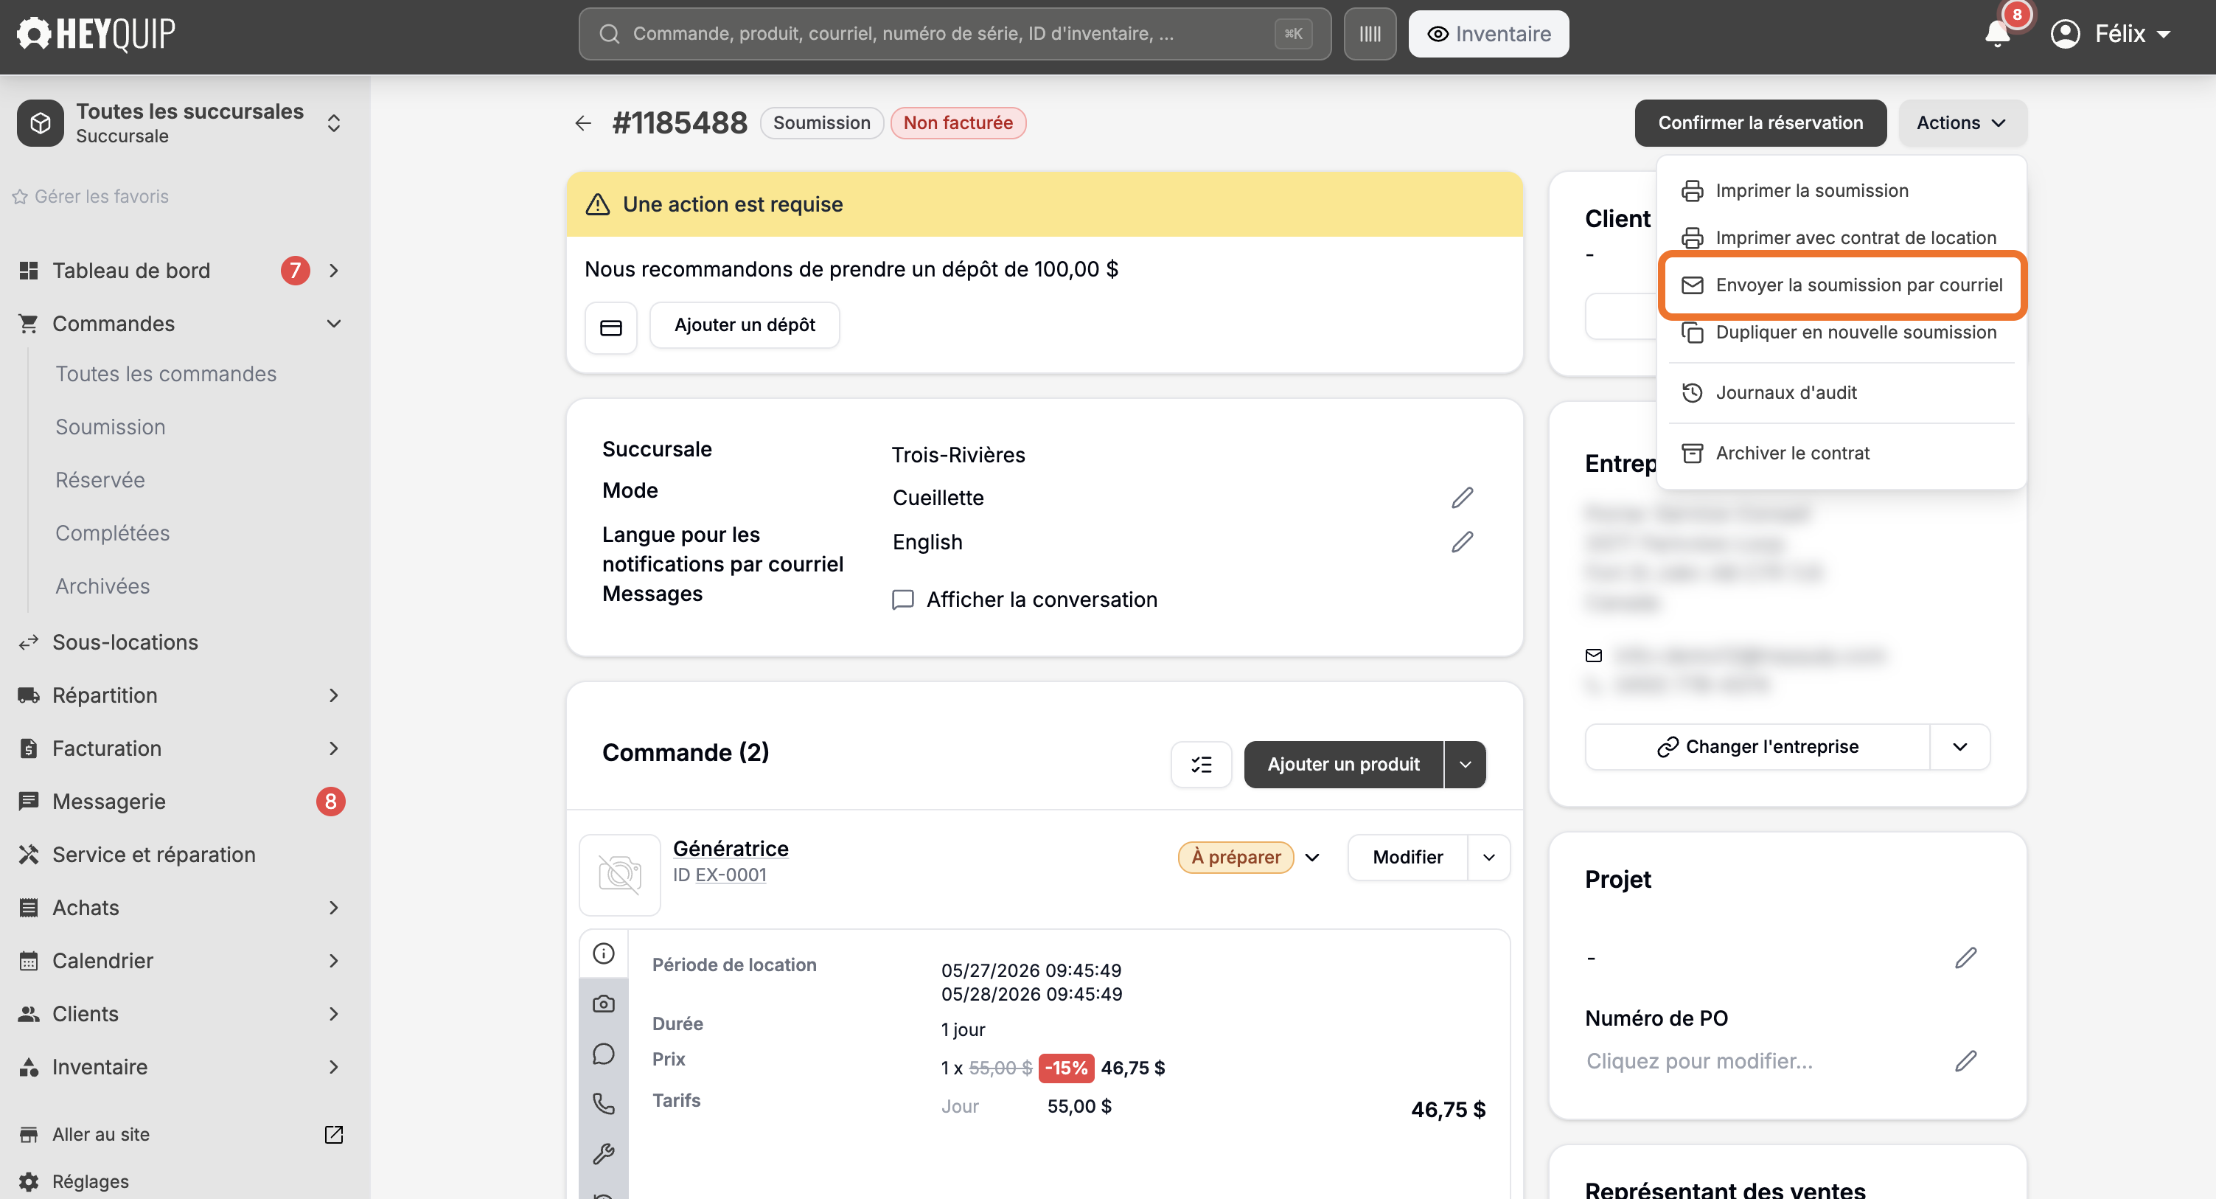The image size is (2216, 1199).
Task: Open the Actions dropdown
Action: (1962, 123)
